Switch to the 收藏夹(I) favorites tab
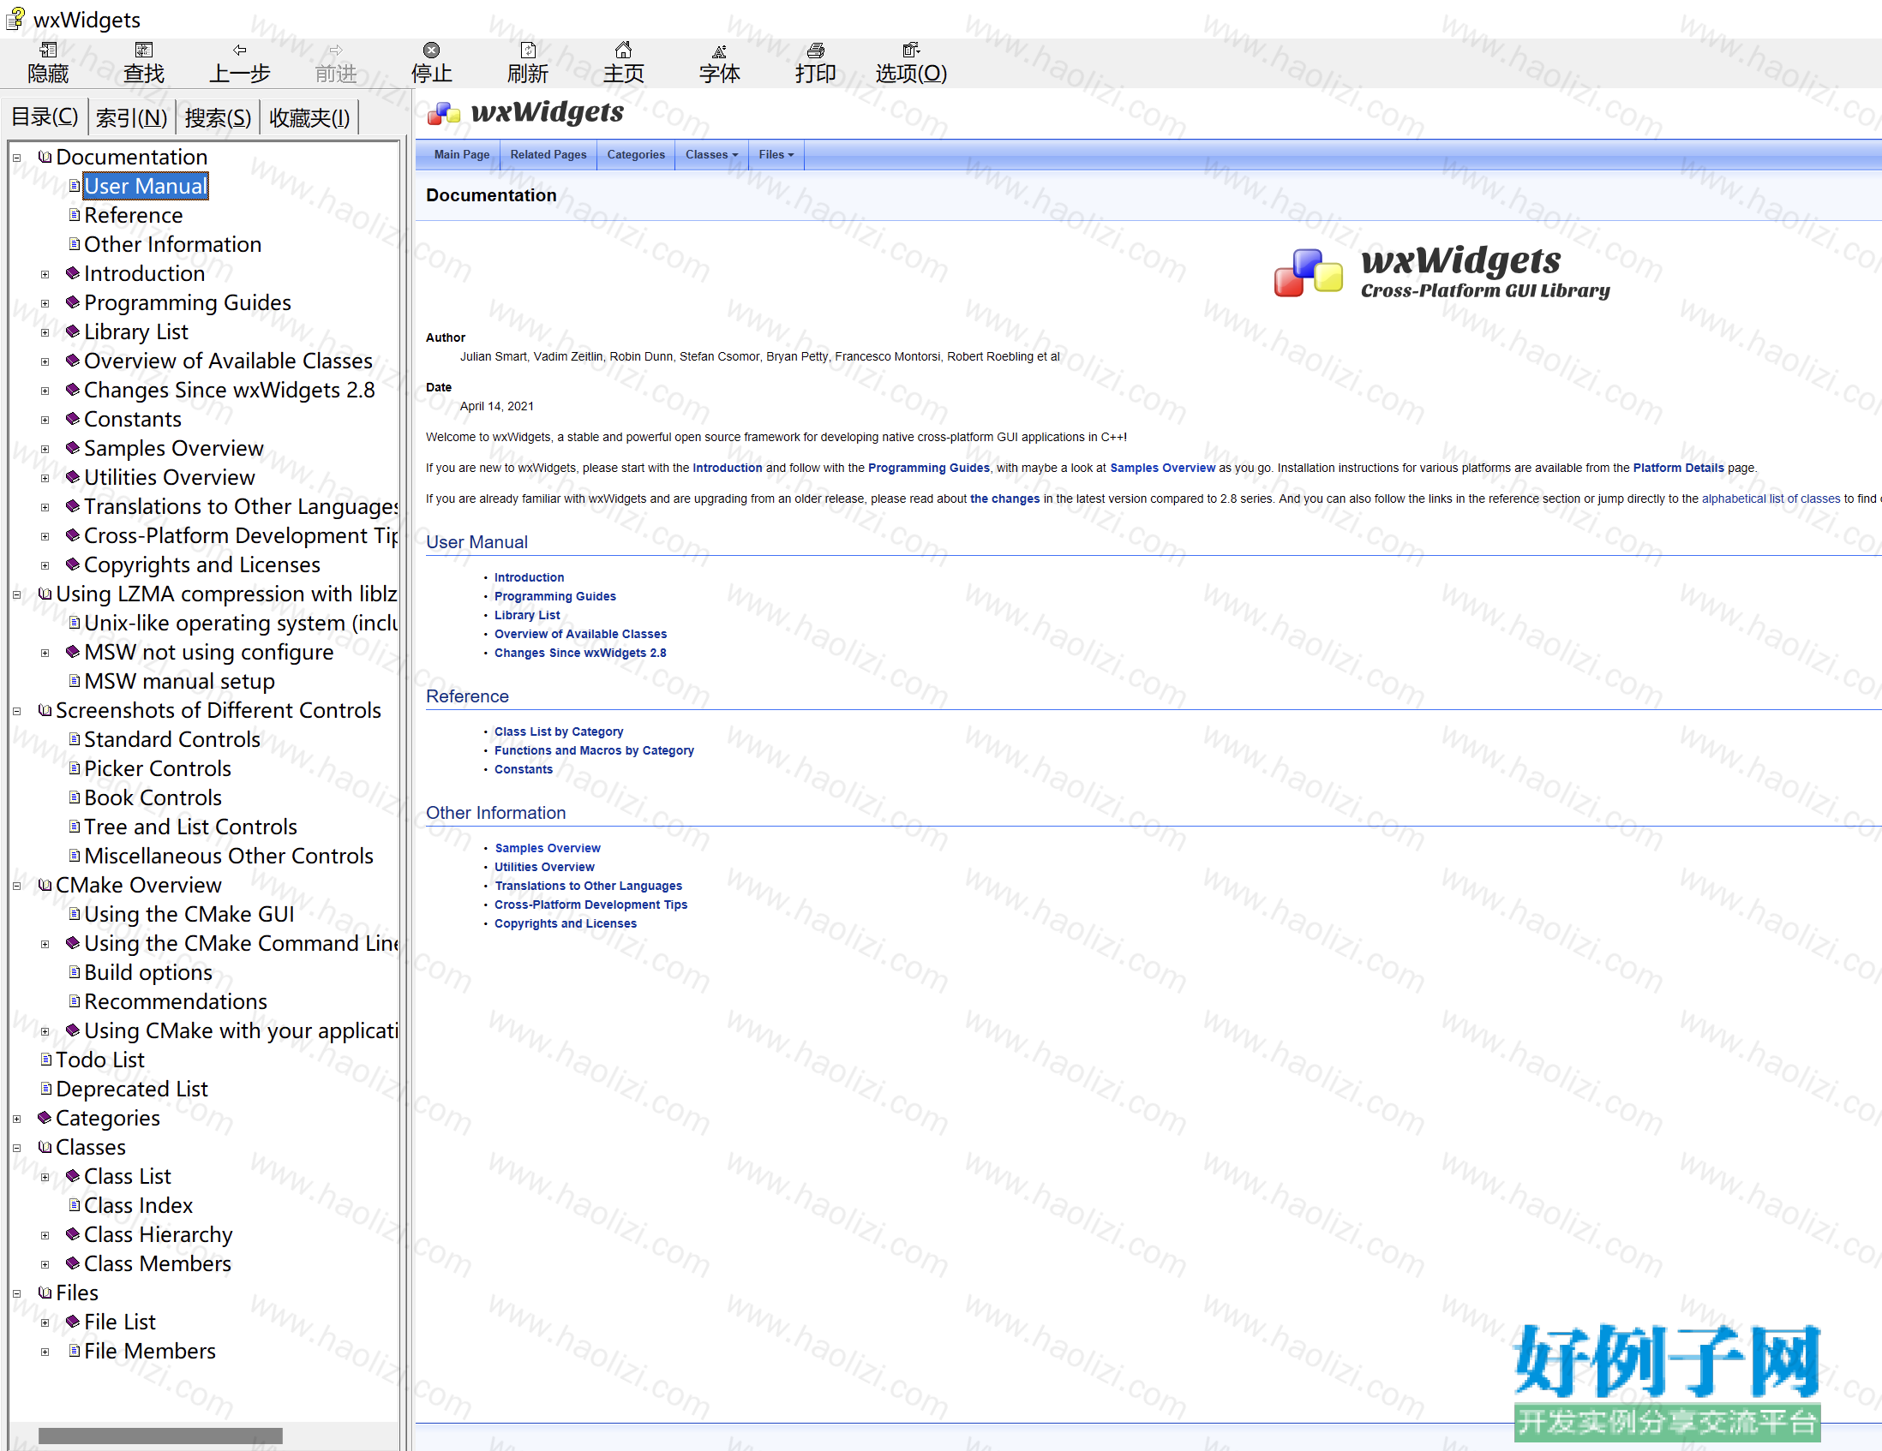 point(309,118)
